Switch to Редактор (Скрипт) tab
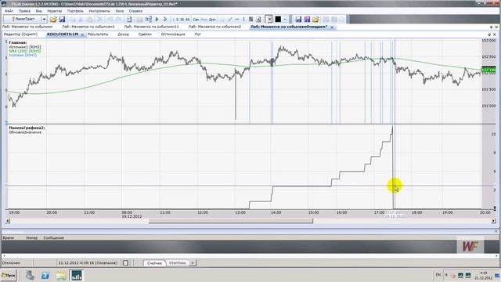Image resolution: width=501 pixels, height=282 pixels. (x=20, y=34)
